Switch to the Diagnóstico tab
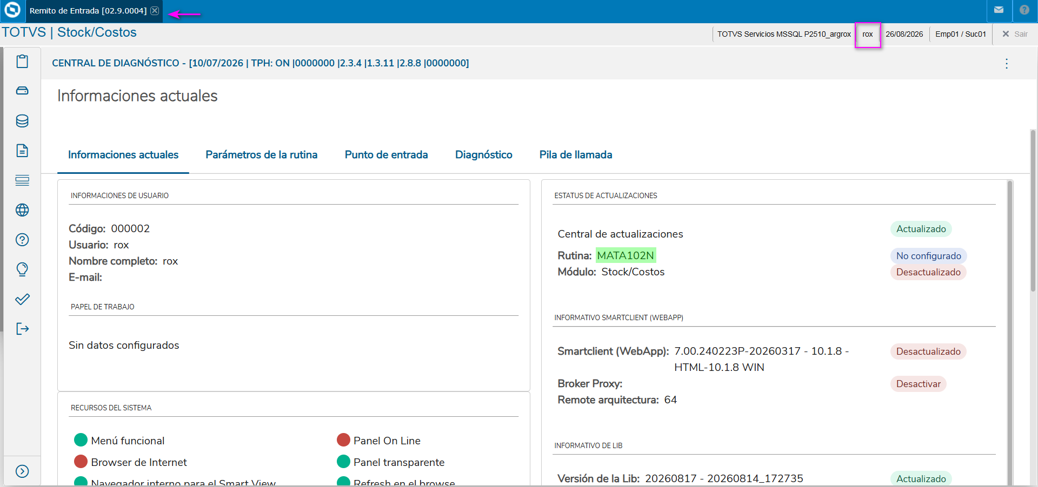This screenshot has height=487, width=1038. point(484,155)
